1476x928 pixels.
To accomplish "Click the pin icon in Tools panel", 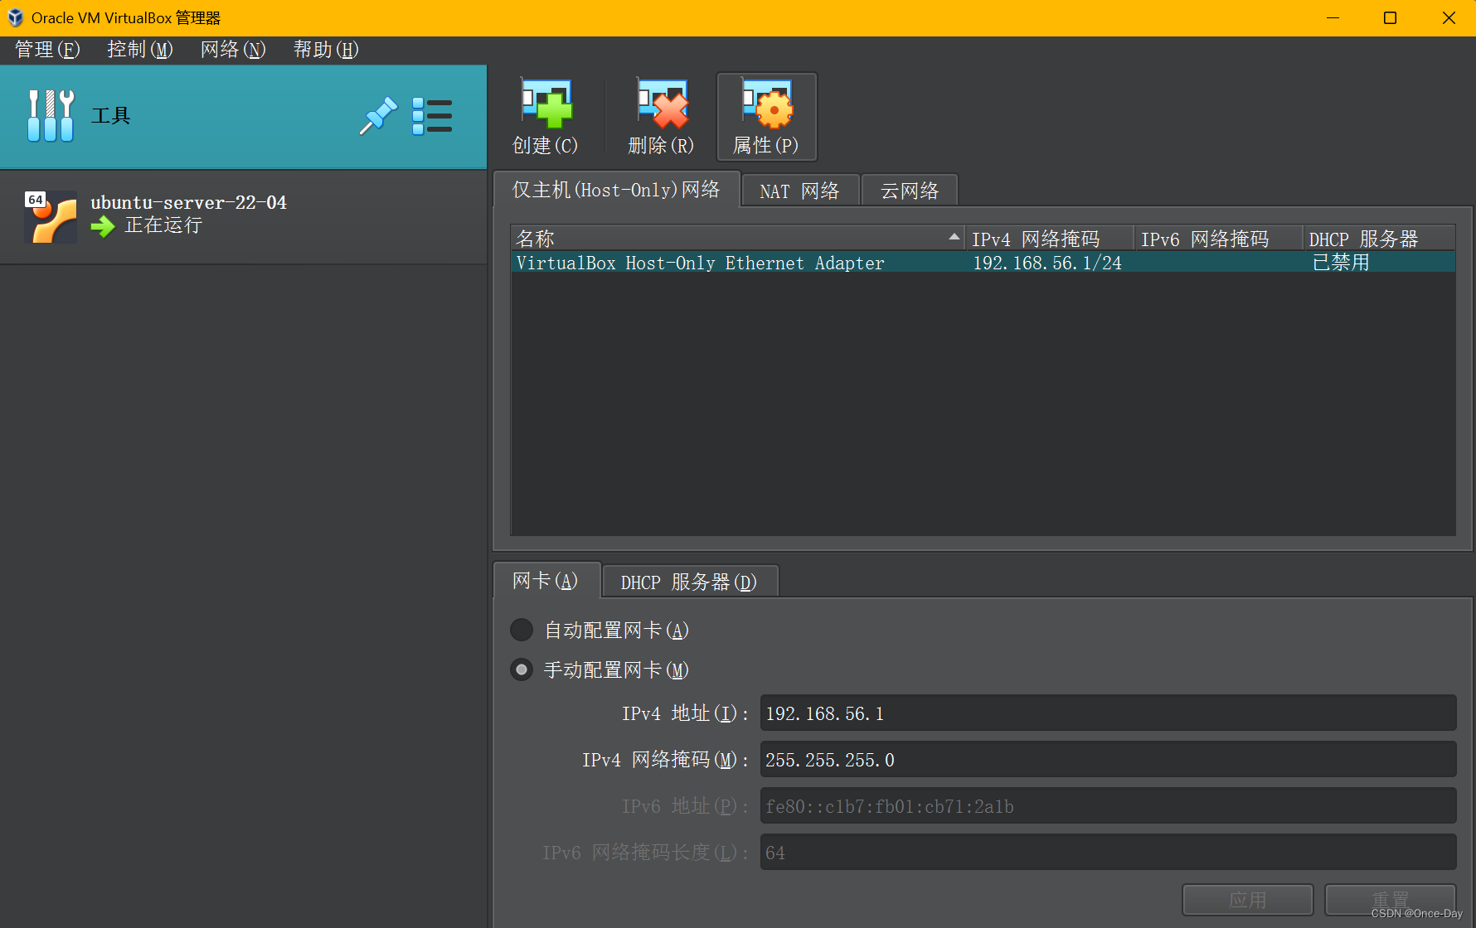I will tap(378, 116).
